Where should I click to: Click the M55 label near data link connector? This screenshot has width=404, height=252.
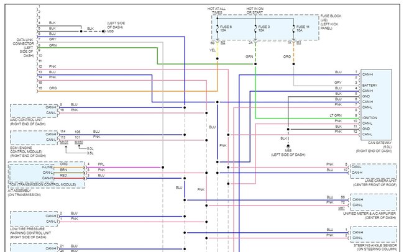click(x=111, y=32)
